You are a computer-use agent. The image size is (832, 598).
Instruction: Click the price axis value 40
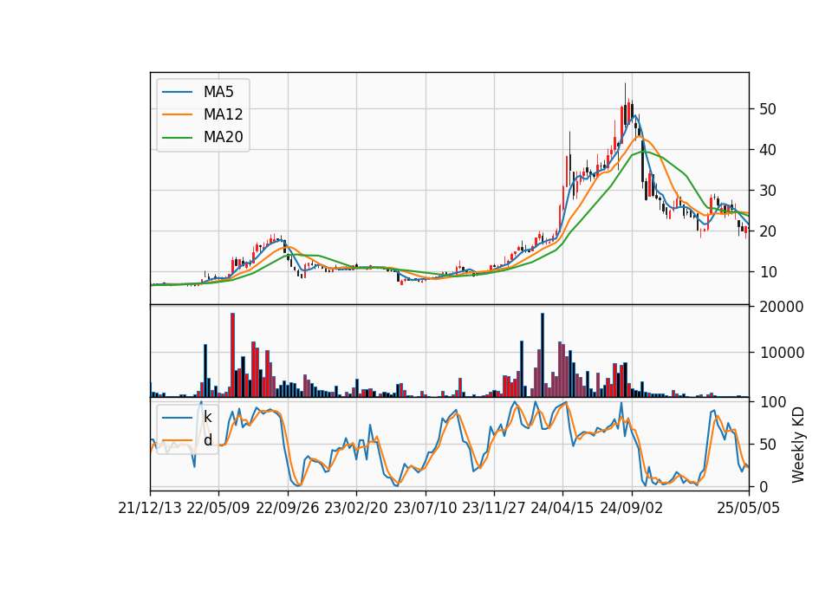pos(768,150)
